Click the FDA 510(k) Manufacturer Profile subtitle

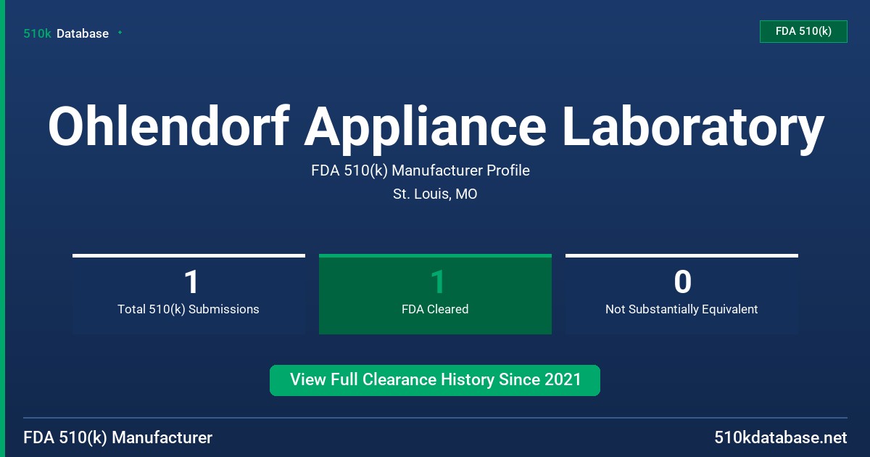(x=420, y=170)
